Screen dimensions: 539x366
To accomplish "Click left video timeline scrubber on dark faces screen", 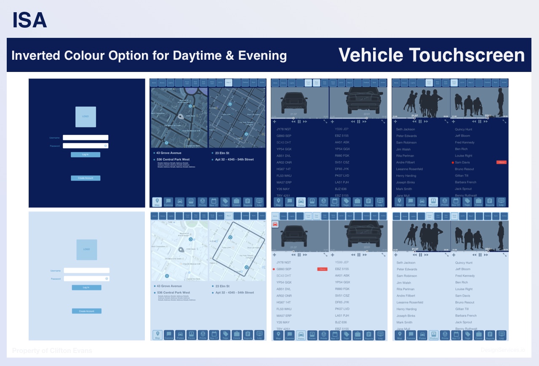I will pos(414,118).
